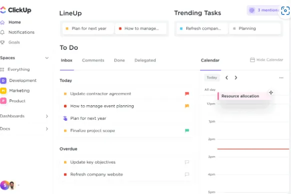Open task How to manage event planning

click(x=102, y=106)
